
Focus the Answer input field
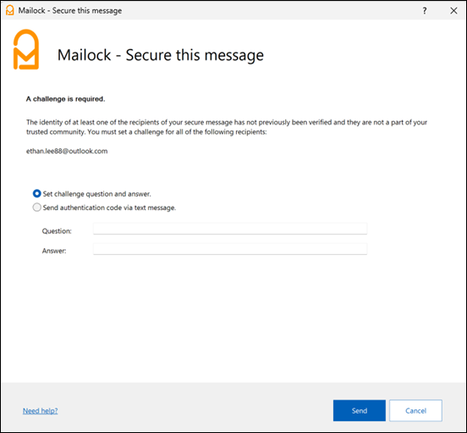pyautogui.click(x=230, y=249)
